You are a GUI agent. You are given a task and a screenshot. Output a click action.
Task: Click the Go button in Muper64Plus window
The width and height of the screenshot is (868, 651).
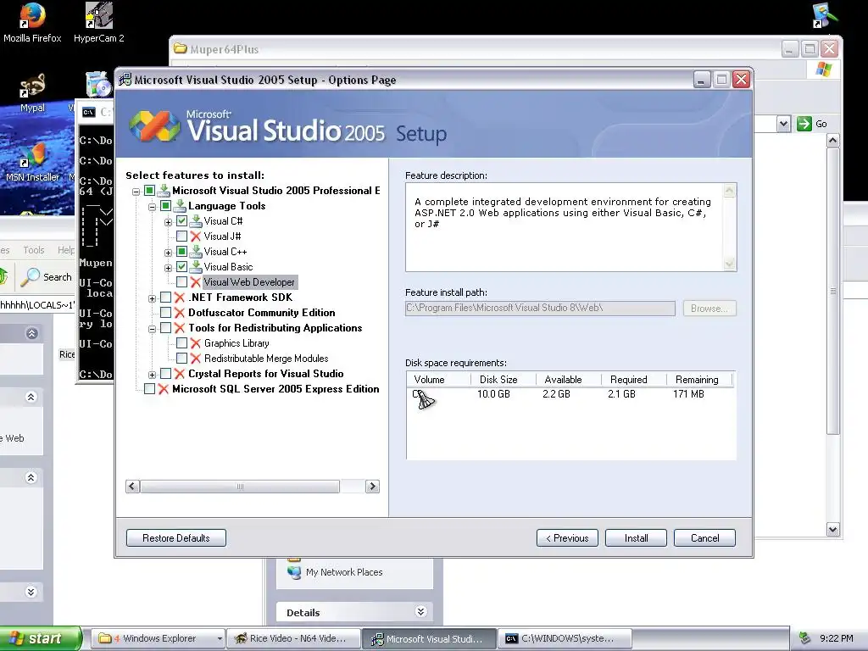(813, 124)
